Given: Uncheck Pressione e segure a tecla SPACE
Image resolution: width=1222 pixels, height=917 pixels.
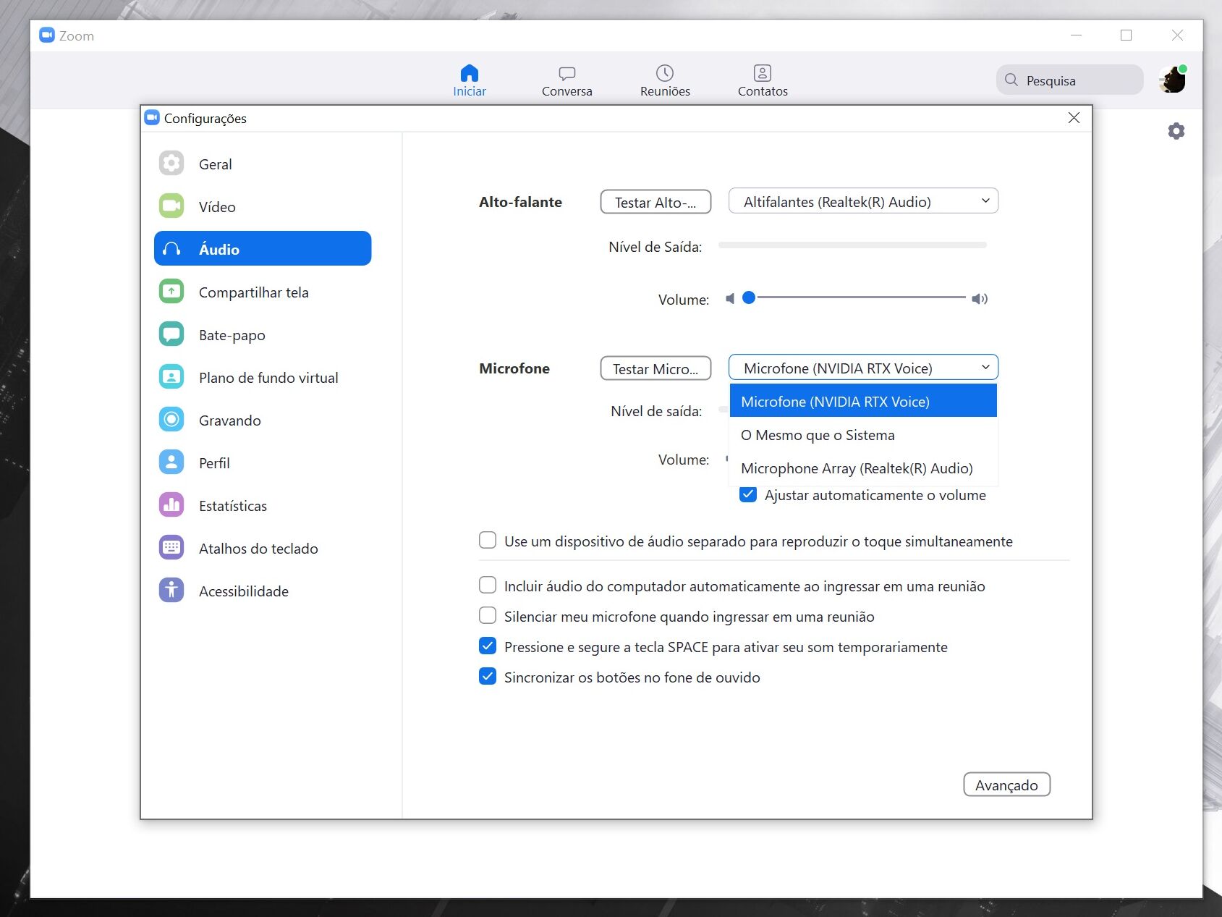Looking at the screenshot, I should [x=488, y=646].
